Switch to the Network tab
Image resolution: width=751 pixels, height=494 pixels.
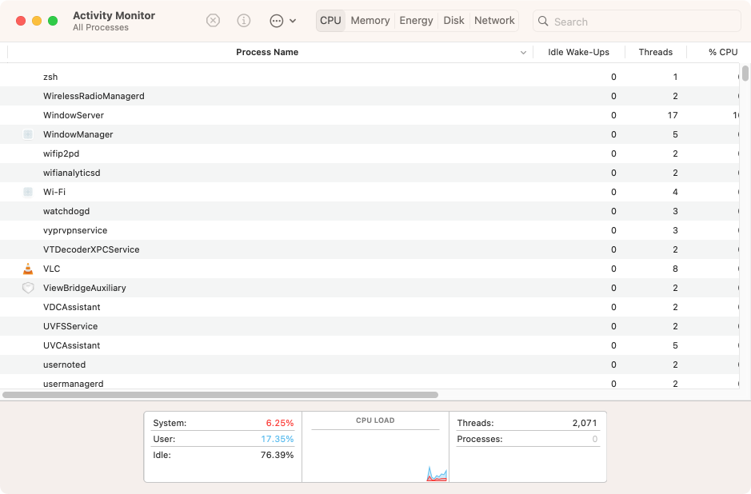point(494,21)
